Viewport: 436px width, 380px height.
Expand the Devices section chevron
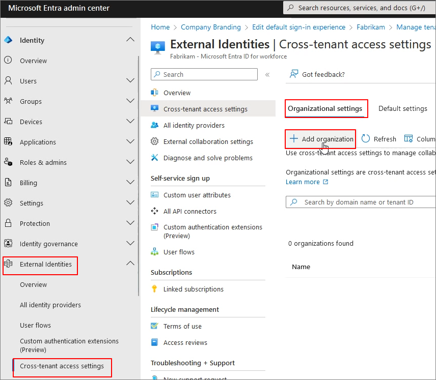(x=130, y=121)
